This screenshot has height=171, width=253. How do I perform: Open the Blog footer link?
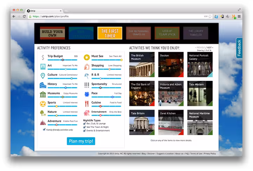tap(144, 153)
